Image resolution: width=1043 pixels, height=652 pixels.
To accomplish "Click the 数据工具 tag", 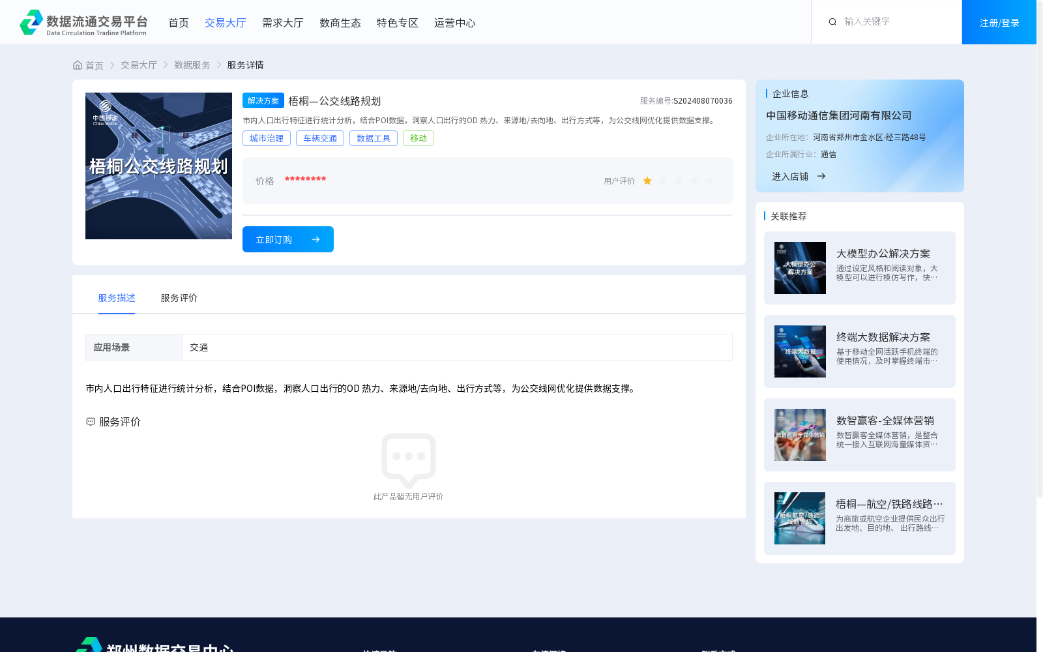I will [x=374, y=138].
